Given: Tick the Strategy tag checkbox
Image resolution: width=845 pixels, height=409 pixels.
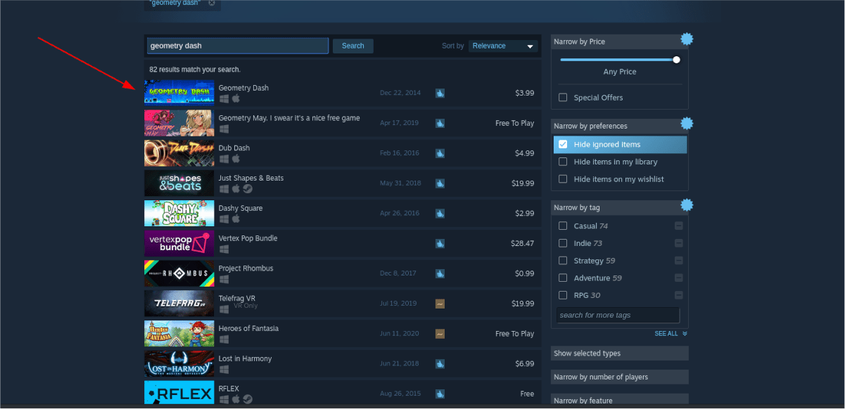Looking at the screenshot, I should point(563,261).
